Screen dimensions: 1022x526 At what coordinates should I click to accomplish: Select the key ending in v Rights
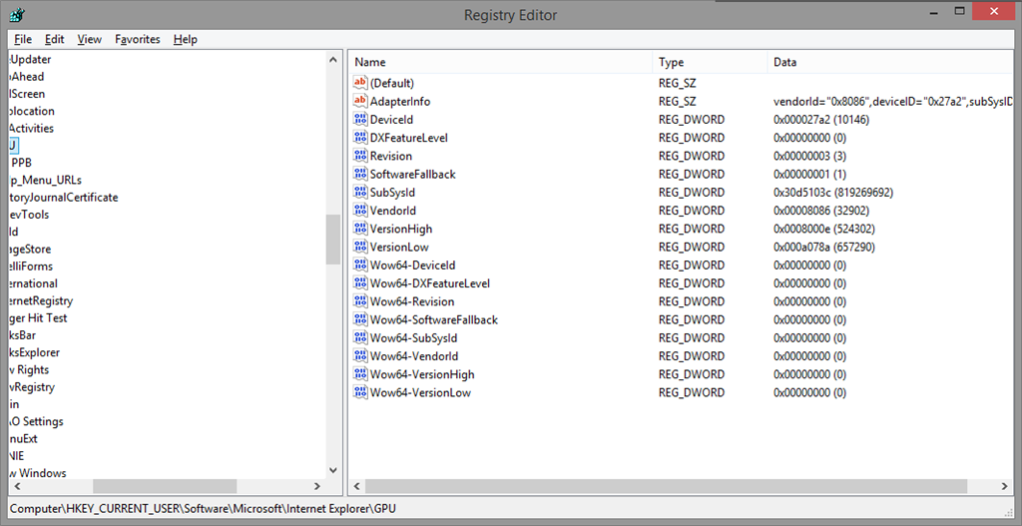[x=29, y=369]
